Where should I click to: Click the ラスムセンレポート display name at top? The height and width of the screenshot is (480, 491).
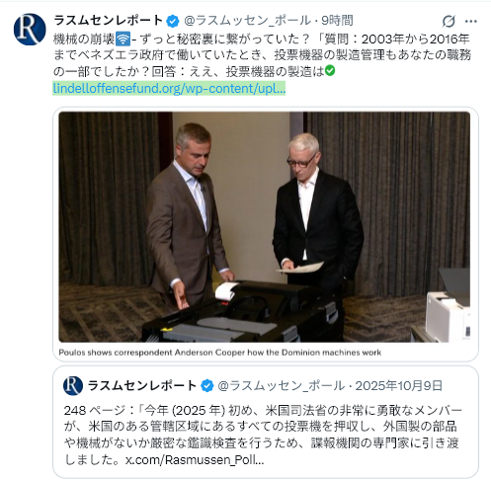[108, 21]
